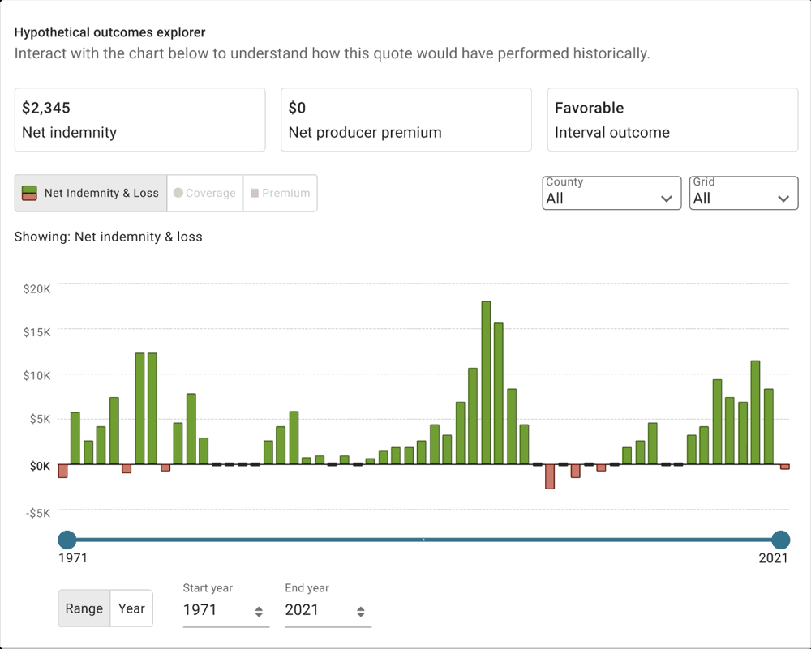Click the -$5K axis label
Image resolution: width=811 pixels, height=649 pixels.
(x=38, y=513)
